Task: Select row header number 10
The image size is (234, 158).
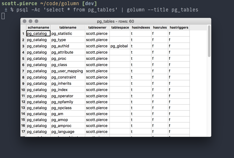Action: coord(23,90)
